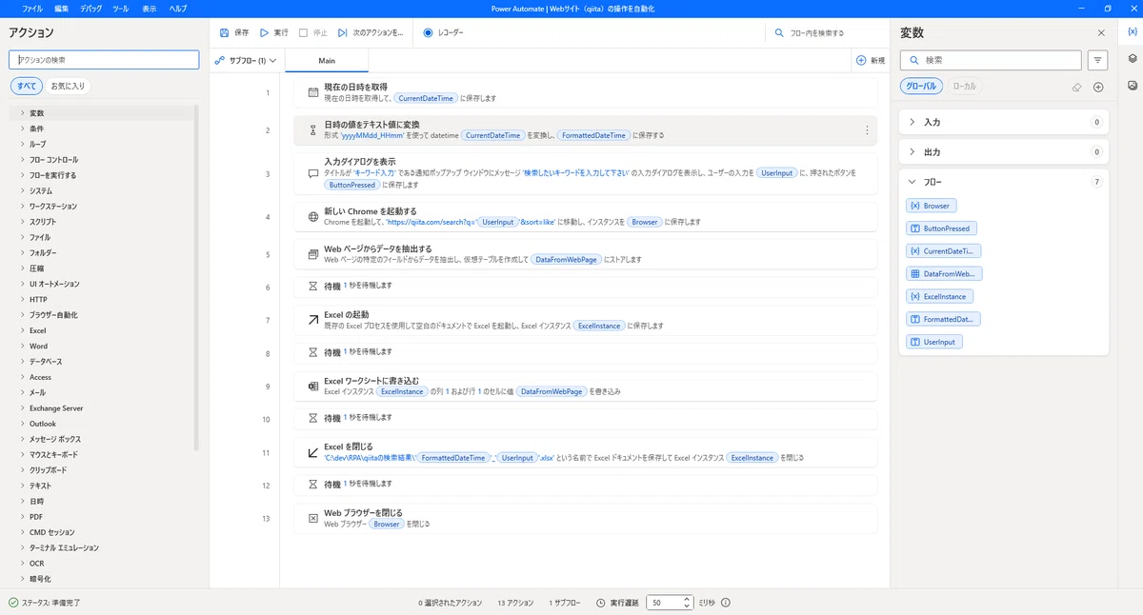Click the icon of Excel ワークシートに書き込む
This screenshot has height=615, width=1143.
[x=312, y=387]
